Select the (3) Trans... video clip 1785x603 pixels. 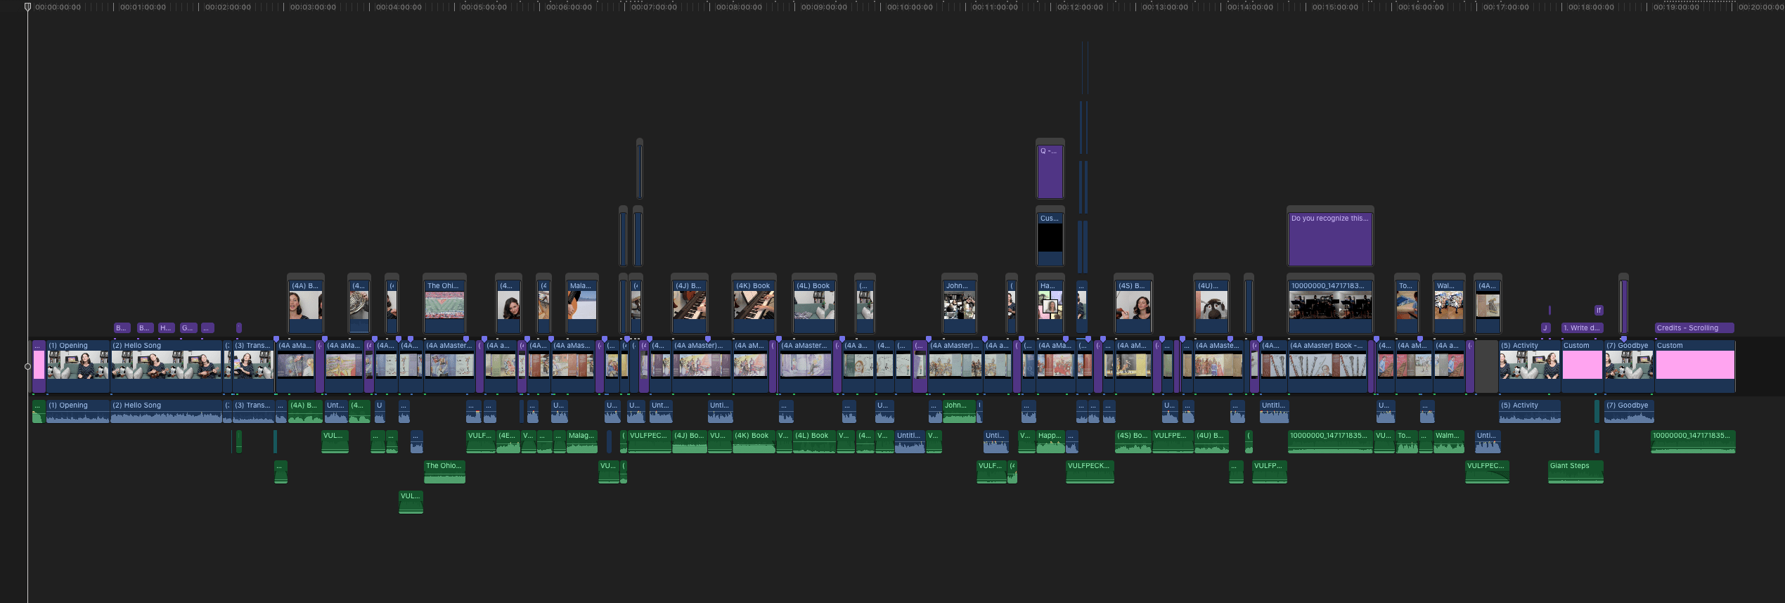253,366
